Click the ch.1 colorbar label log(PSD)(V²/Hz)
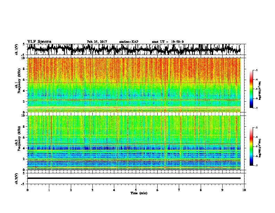 click(x=260, y=90)
